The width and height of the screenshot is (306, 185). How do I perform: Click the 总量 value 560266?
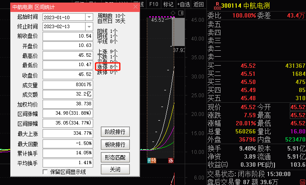pos(246,131)
